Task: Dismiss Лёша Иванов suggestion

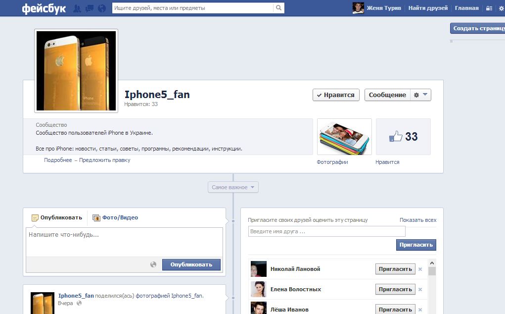Action: [420, 310]
